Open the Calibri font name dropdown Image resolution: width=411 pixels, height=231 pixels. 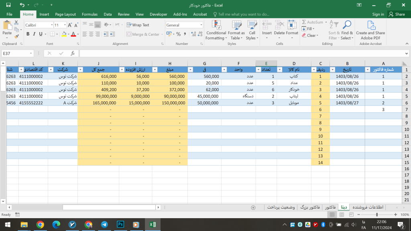pyautogui.click(x=51, y=25)
